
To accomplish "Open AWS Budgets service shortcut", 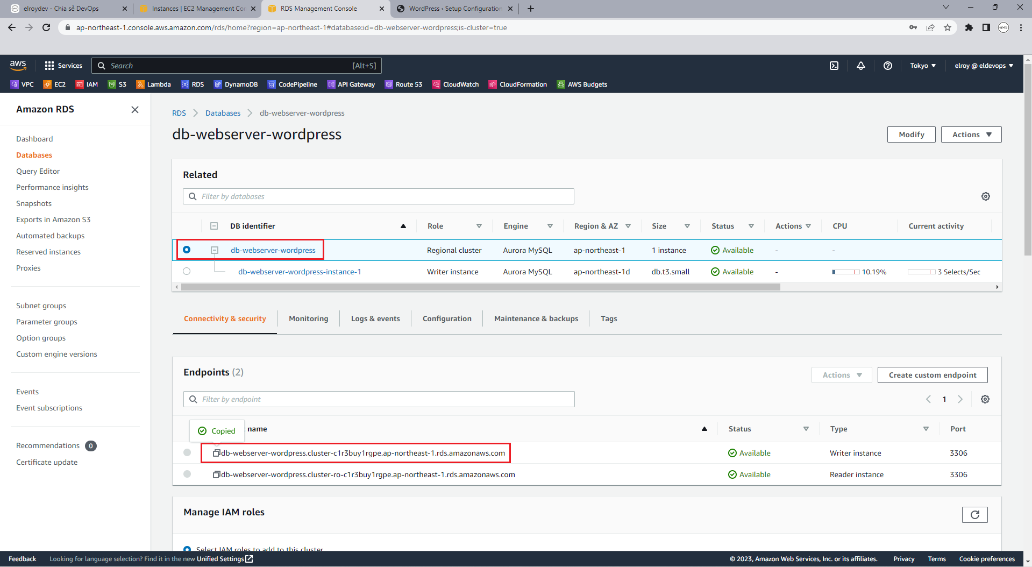I will [582, 84].
